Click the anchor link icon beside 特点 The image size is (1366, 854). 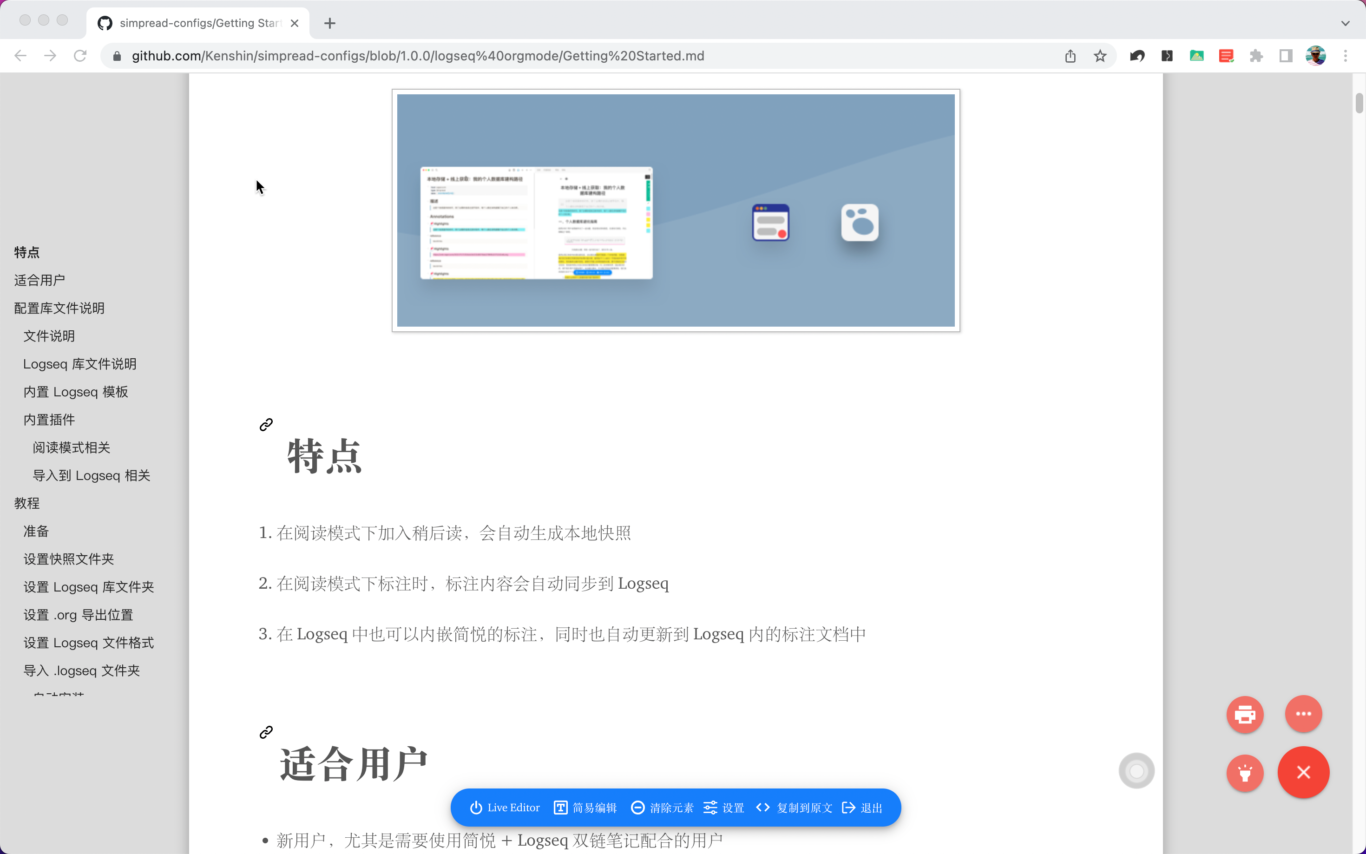[x=266, y=425]
